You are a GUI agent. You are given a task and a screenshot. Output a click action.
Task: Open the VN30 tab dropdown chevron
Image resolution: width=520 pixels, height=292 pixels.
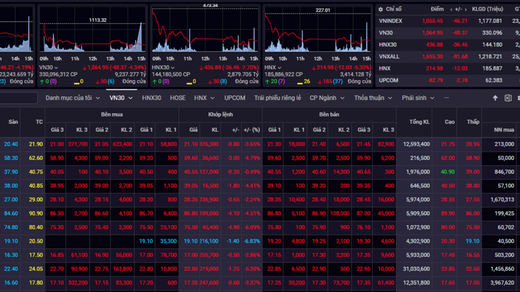pos(130,98)
